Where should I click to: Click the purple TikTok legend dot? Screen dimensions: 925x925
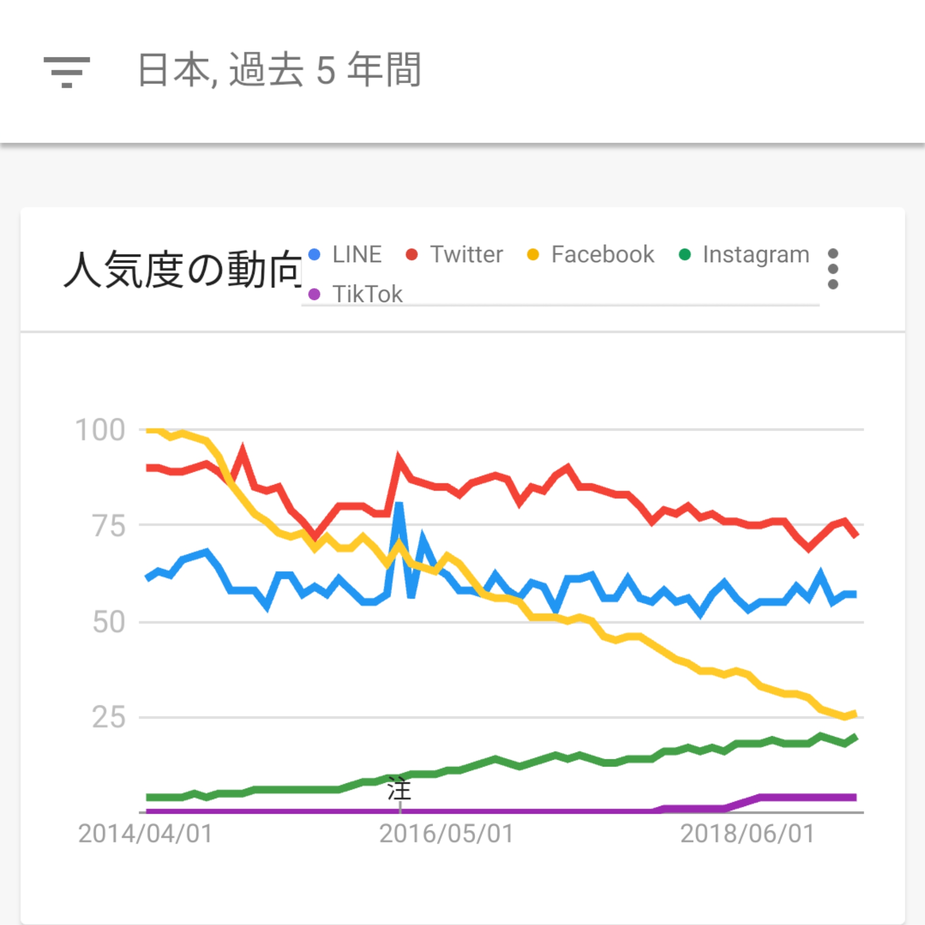314,294
